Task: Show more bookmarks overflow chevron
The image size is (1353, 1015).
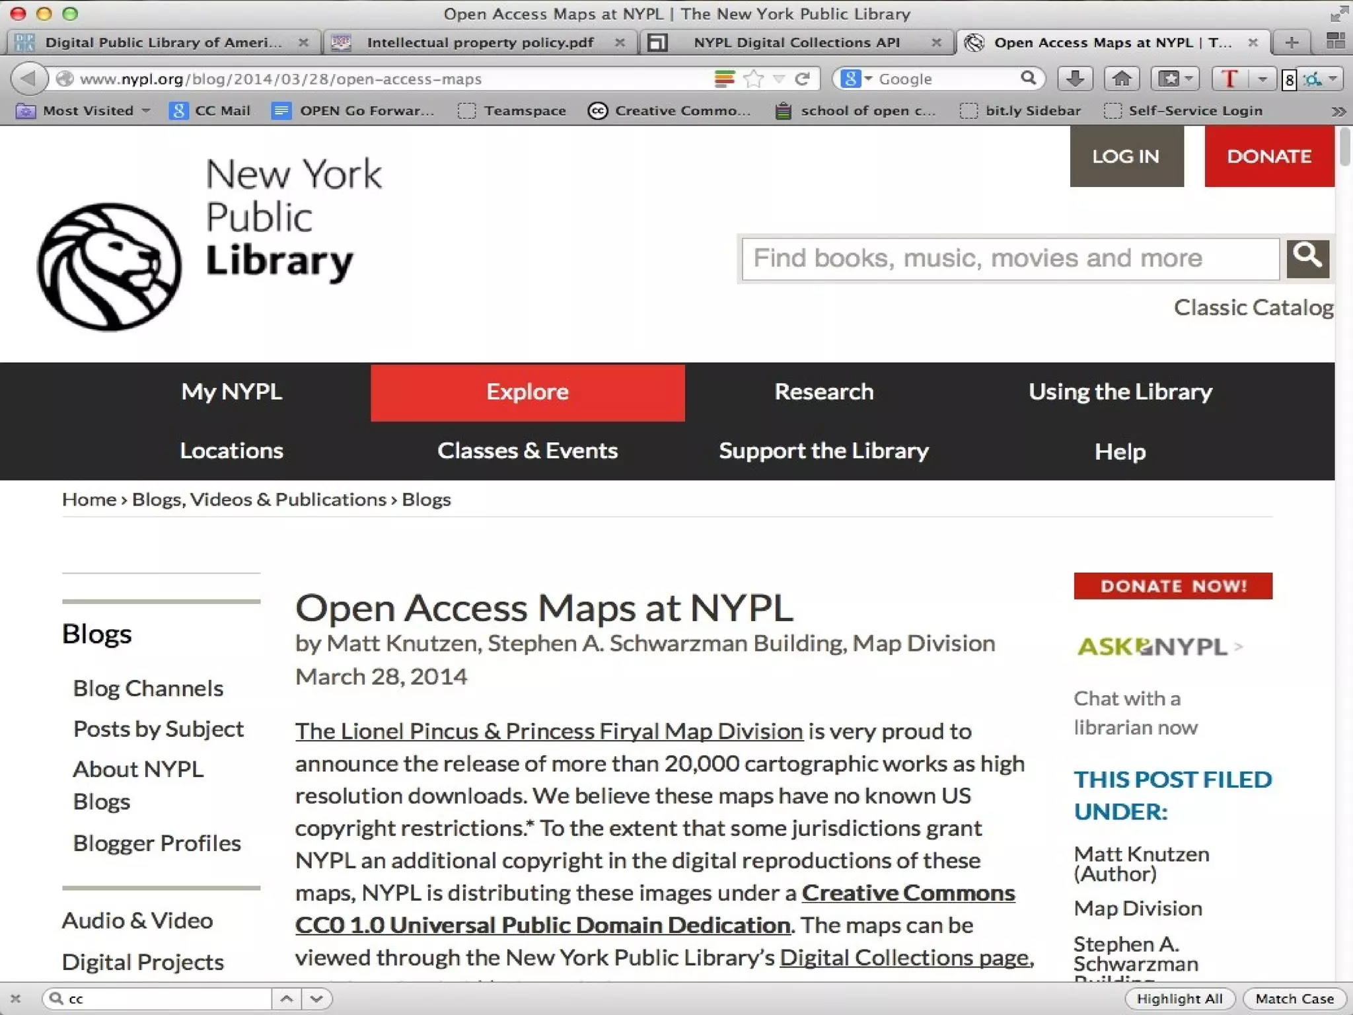Action: tap(1338, 111)
